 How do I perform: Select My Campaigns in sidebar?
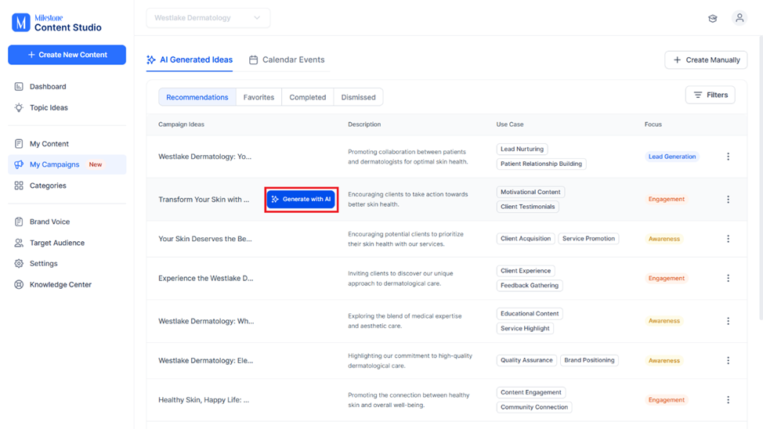pos(67,164)
